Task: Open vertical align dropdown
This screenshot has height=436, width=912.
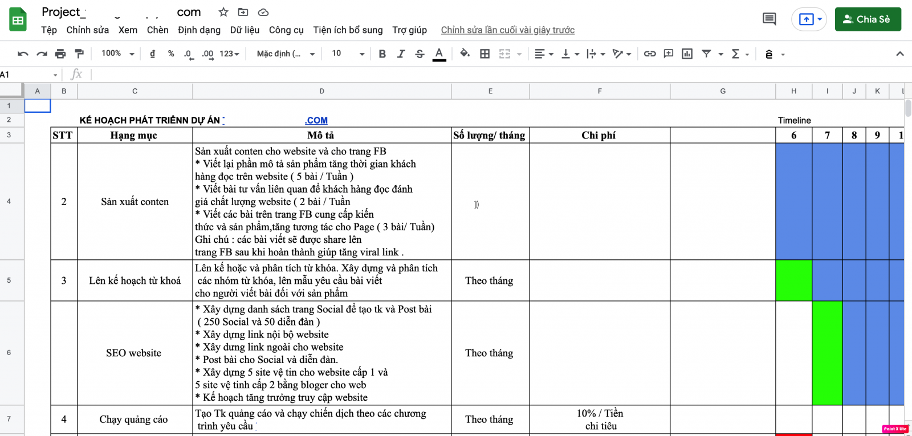Action: point(570,54)
